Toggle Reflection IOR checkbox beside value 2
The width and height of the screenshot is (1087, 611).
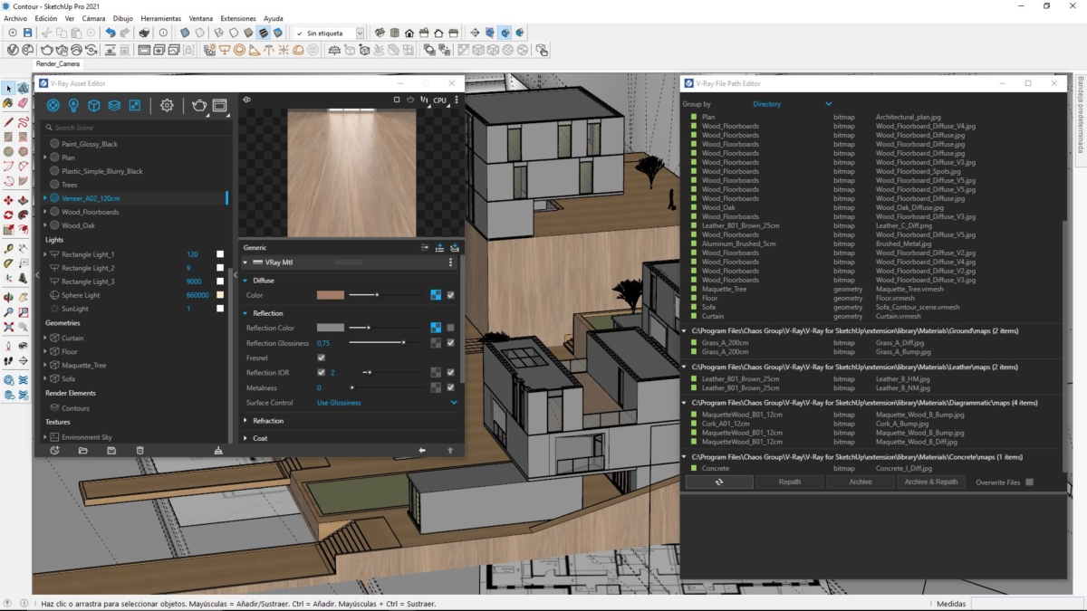pos(321,372)
